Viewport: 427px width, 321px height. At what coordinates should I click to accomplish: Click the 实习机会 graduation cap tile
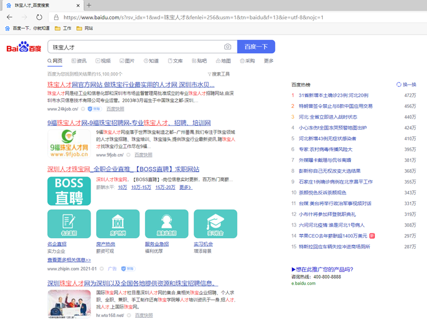(215, 224)
